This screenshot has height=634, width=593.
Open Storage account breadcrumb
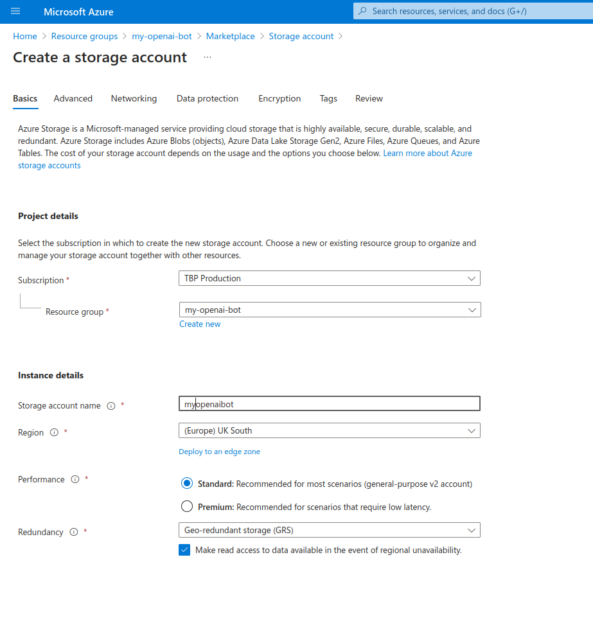301,37
